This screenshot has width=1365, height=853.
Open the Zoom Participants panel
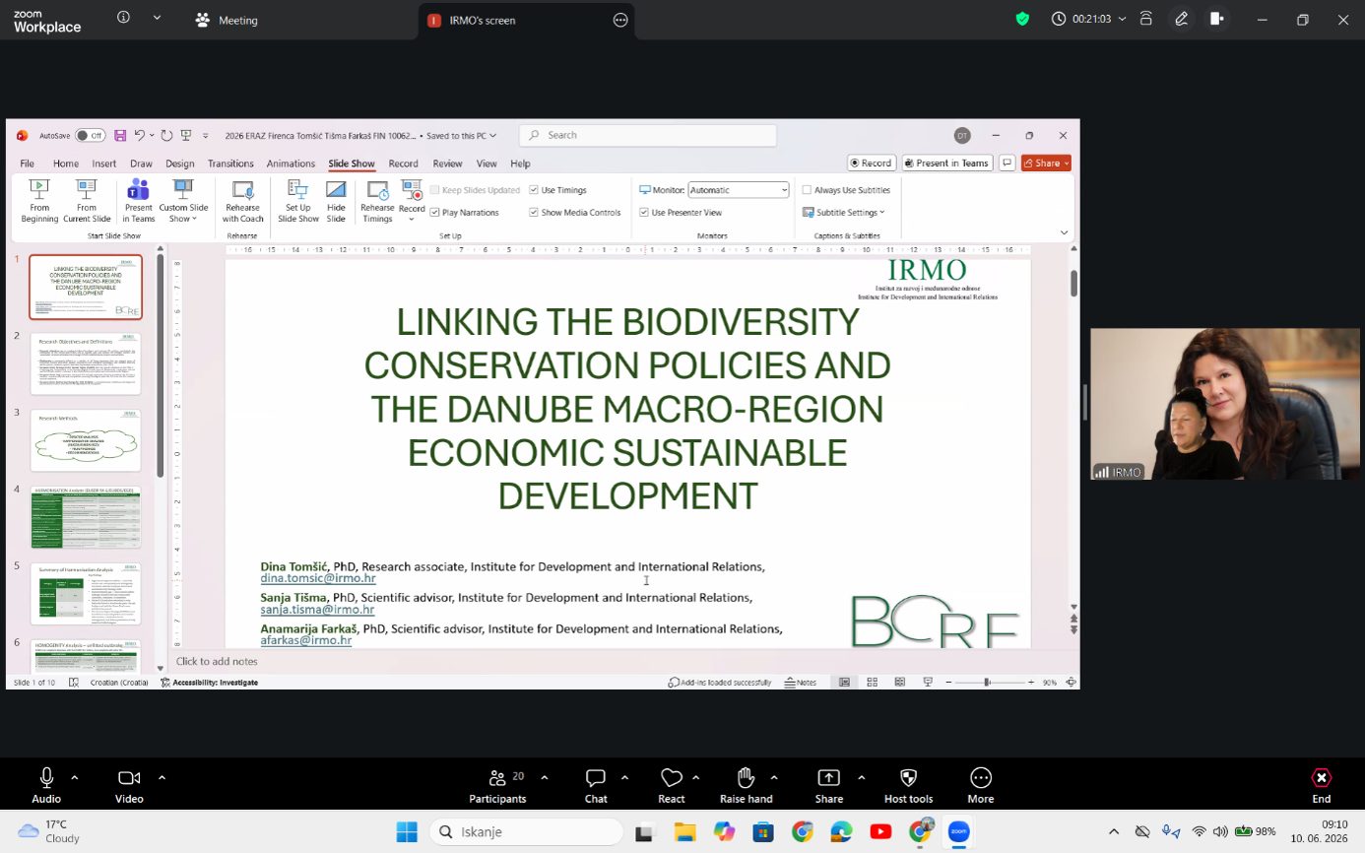tap(498, 786)
